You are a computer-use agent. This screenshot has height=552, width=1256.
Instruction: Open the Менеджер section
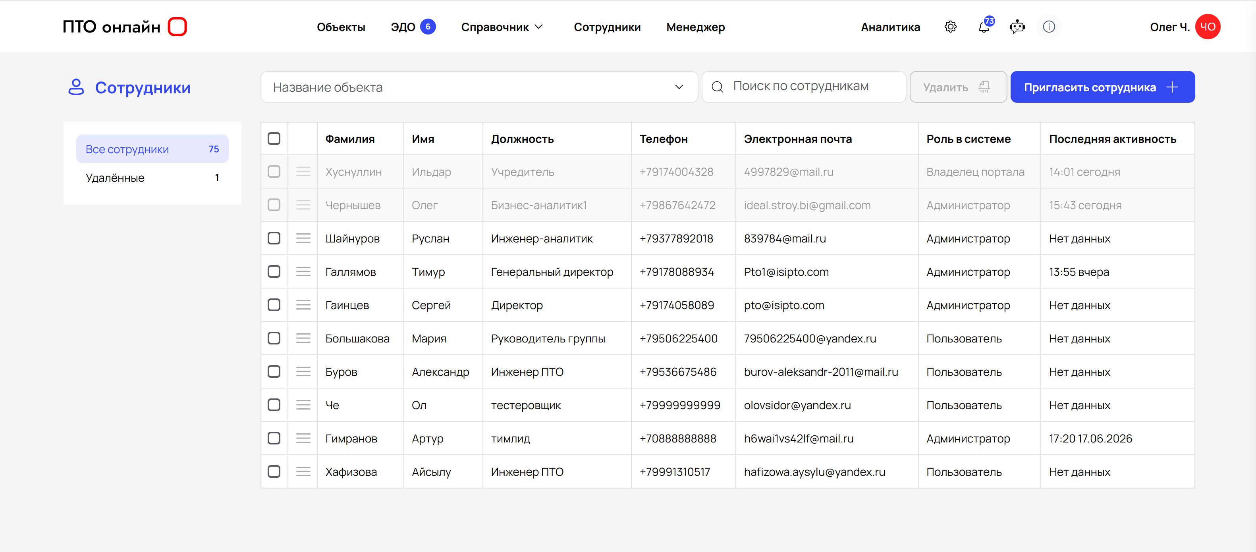(x=695, y=27)
